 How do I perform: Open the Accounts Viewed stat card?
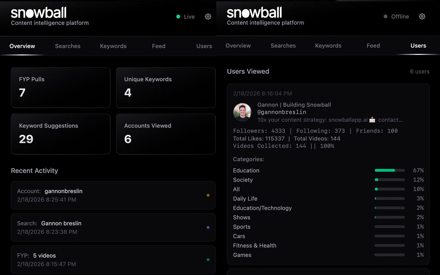click(166, 134)
